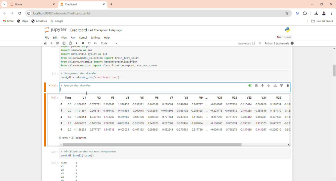Screen dimensions: 336x181
Task: Open the Help menu
Action: [107, 38]
